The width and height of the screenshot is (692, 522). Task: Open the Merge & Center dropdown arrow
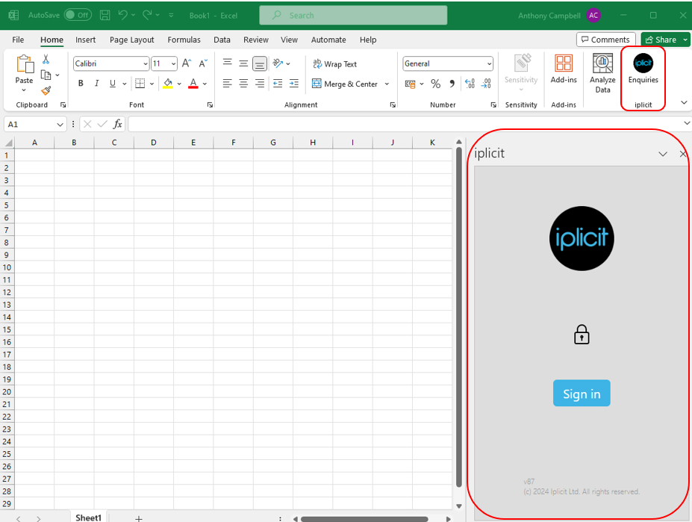(x=387, y=84)
